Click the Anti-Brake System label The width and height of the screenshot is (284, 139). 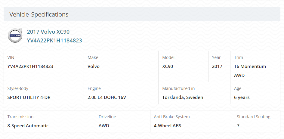pos(172,117)
